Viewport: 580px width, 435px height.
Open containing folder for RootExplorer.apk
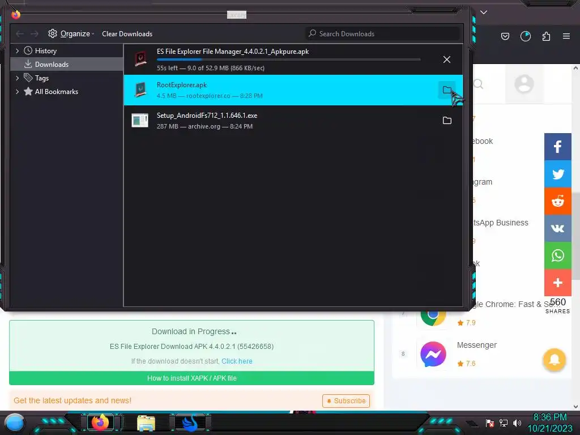pos(447,90)
